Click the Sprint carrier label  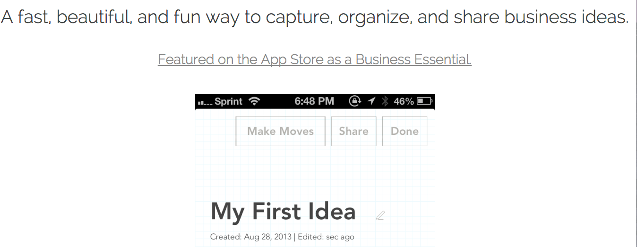[228, 101]
